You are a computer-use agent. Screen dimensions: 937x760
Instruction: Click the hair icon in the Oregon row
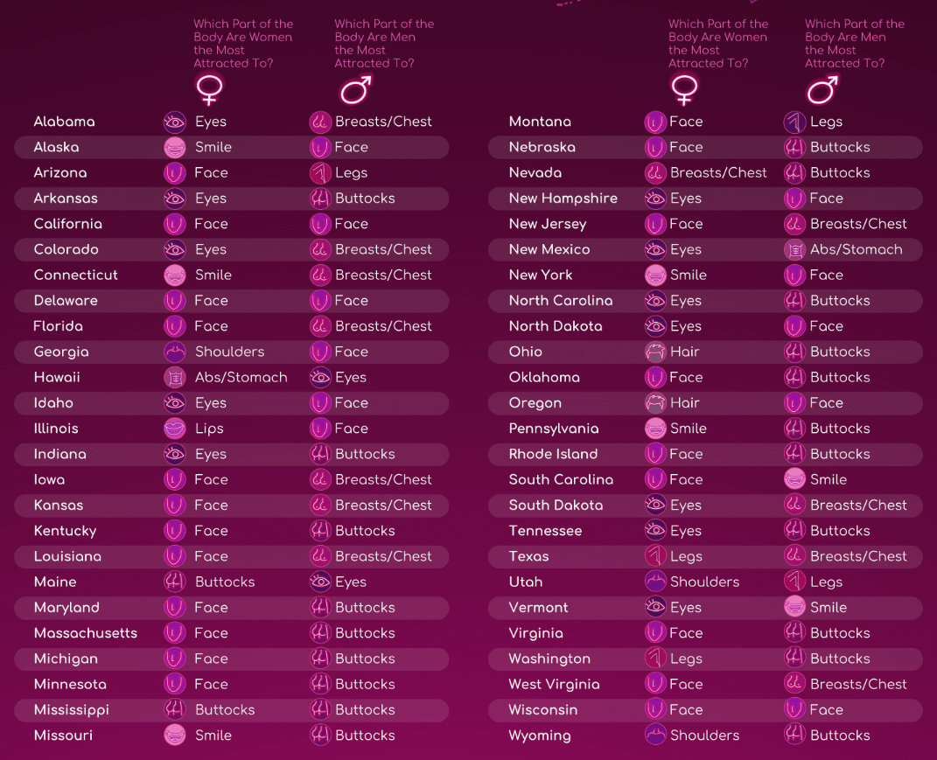[x=655, y=403]
